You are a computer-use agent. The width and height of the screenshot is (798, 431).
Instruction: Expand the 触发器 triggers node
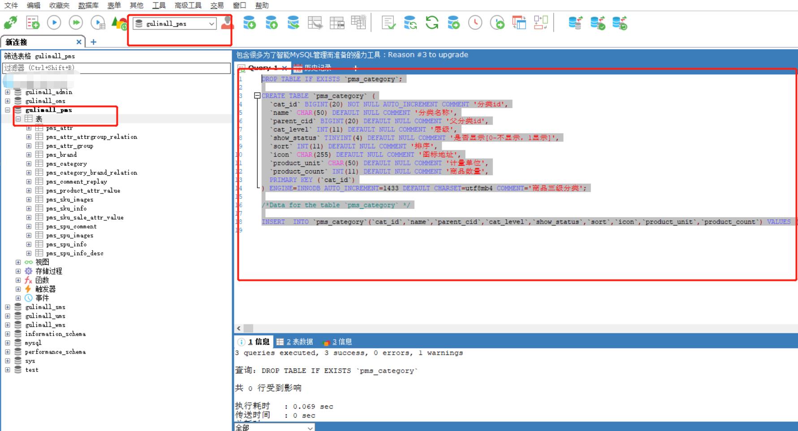tap(18, 289)
